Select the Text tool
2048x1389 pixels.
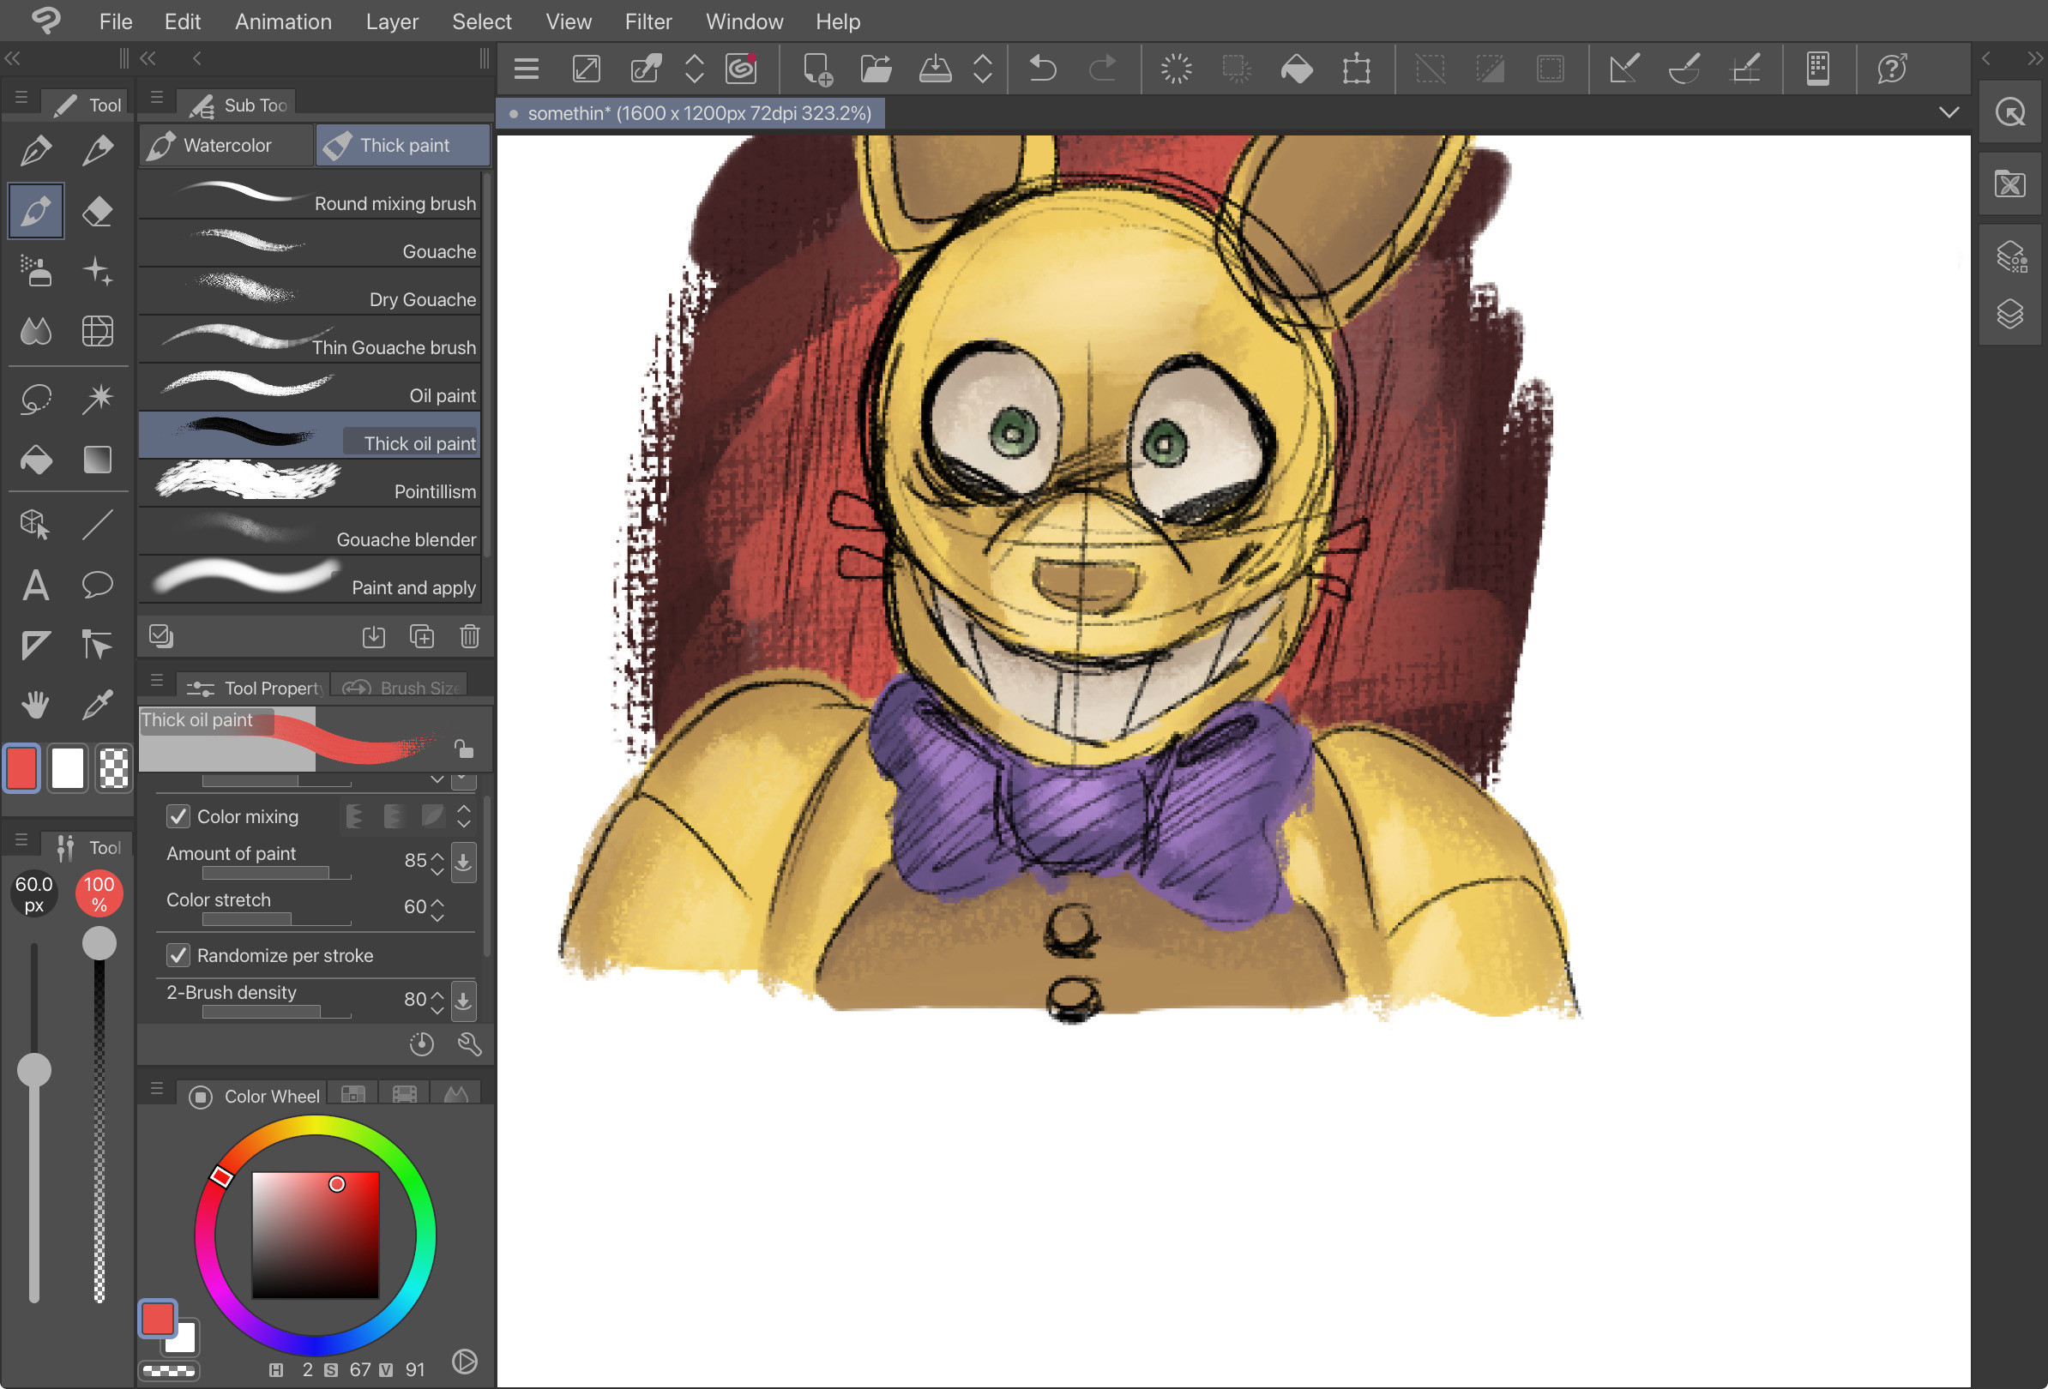pos(35,585)
